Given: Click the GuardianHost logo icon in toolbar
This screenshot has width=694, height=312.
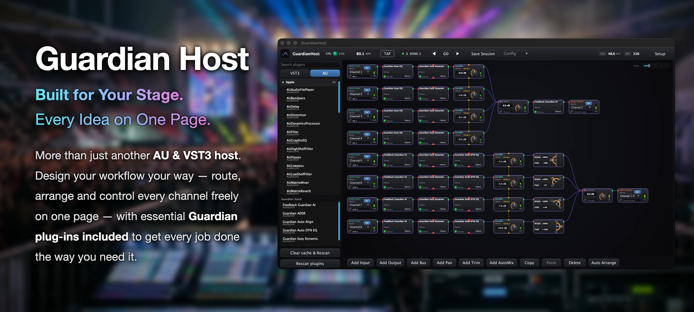Looking at the screenshot, I should tap(285, 54).
